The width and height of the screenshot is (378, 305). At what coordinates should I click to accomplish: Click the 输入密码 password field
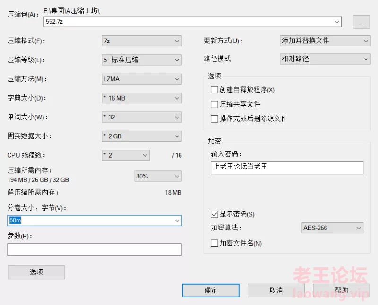click(x=287, y=168)
